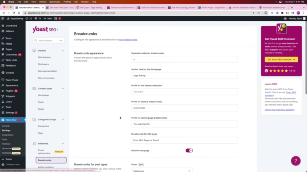The height and width of the screenshot is (172, 307).
Task: Open Users in WordPress sidebar
Action: (x=9, y=102)
